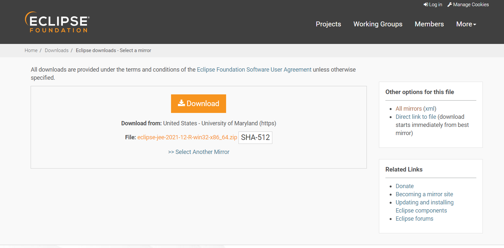504x248 pixels.
Task: Expand the More dropdown menu
Action: (466, 24)
